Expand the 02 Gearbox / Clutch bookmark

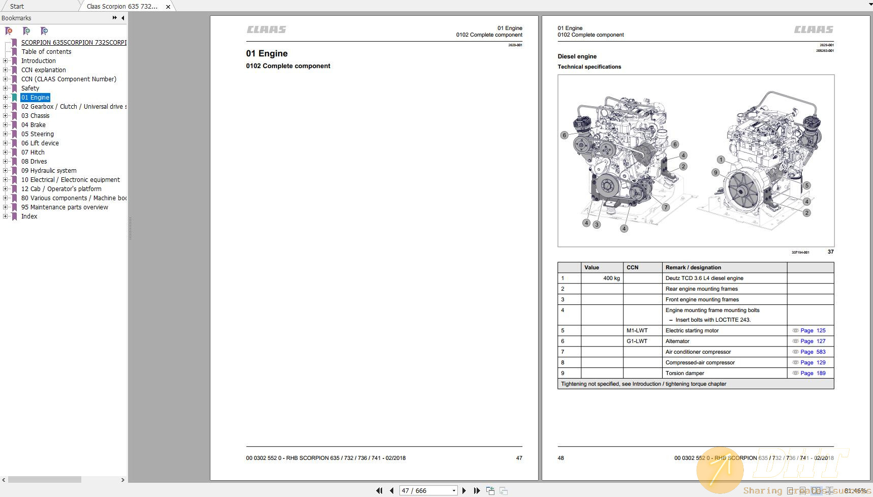pyautogui.click(x=6, y=107)
